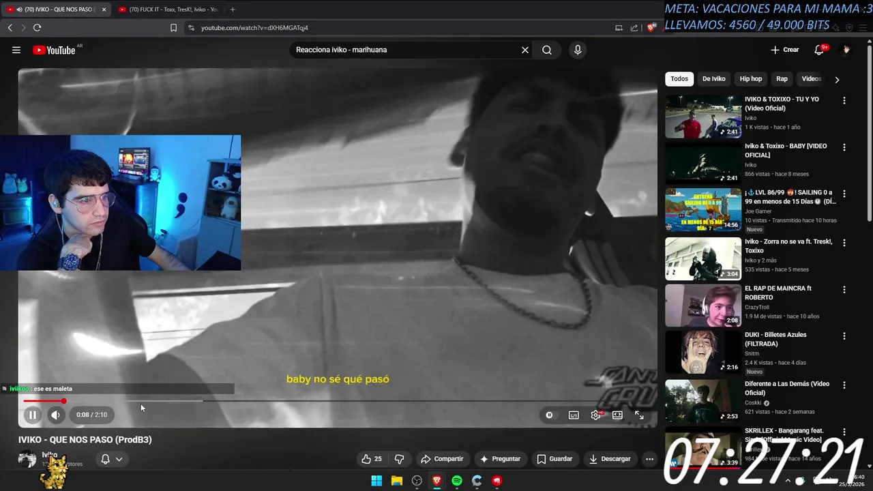
Task: Open 'Diferente a Las Demás (Video Oficial)' title
Action: coord(787,388)
